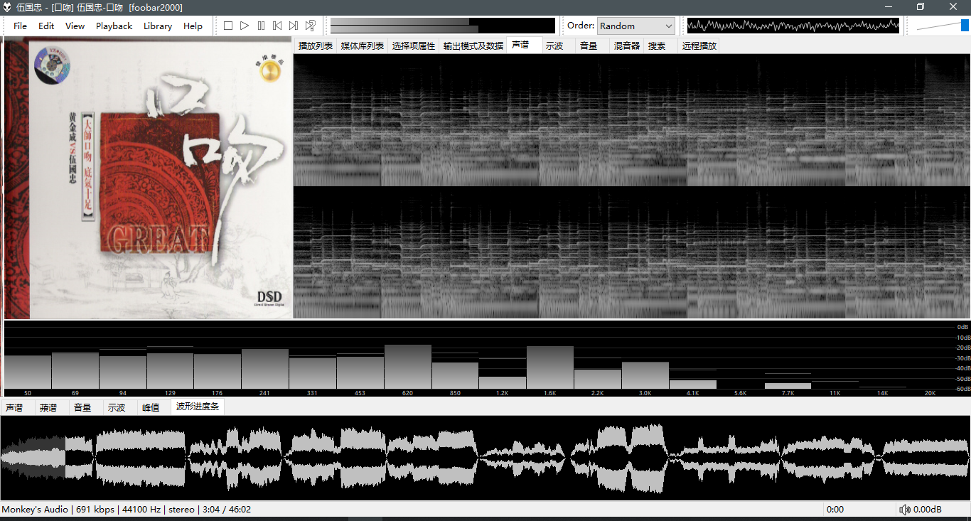The width and height of the screenshot is (971, 521).
Task: Select the 媒体库列表 tab
Action: 362,45
